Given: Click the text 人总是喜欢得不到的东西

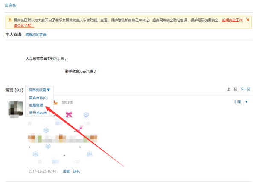Looking at the screenshot, I should [x=45, y=59].
